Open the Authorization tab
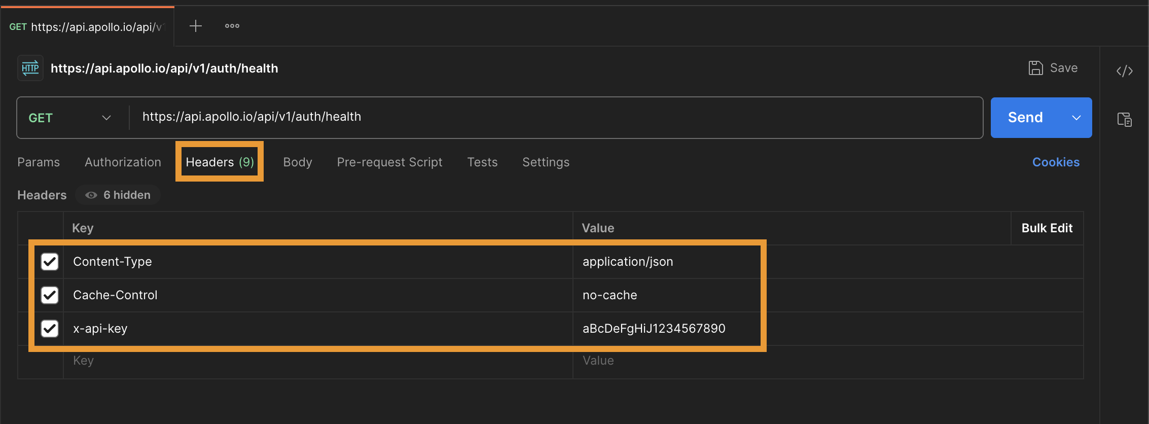This screenshot has width=1149, height=424. click(x=123, y=162)
